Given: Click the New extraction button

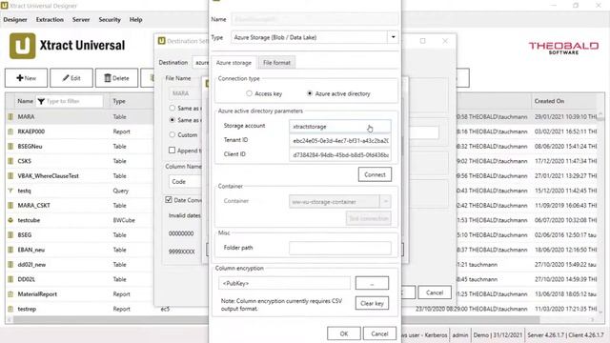Looking at the screenshot, I should 26,78.
